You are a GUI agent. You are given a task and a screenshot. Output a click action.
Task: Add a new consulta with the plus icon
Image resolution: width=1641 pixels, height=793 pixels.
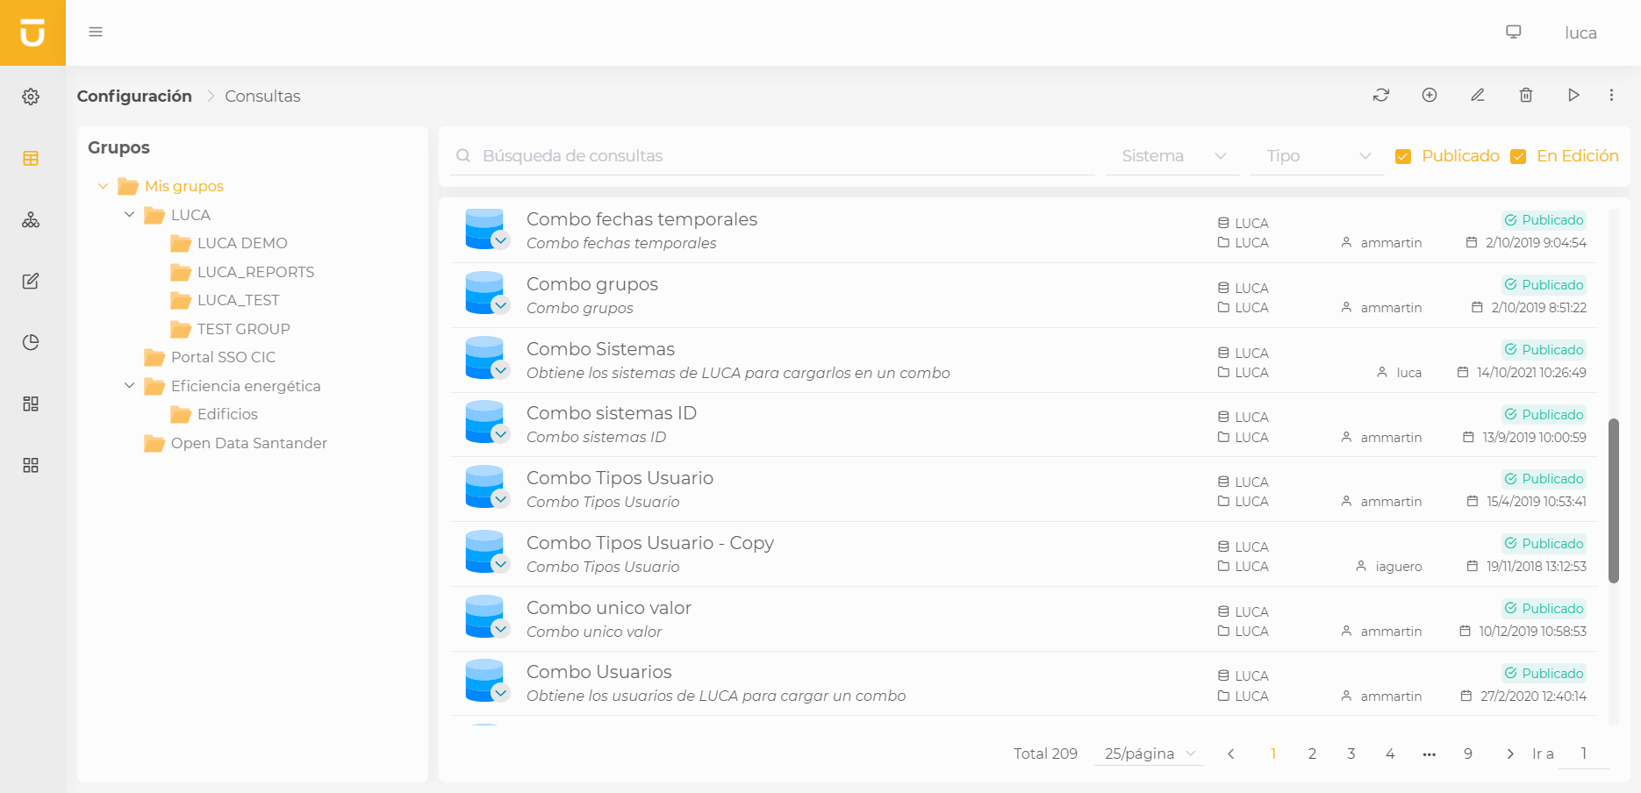[x=1429, y=95]
